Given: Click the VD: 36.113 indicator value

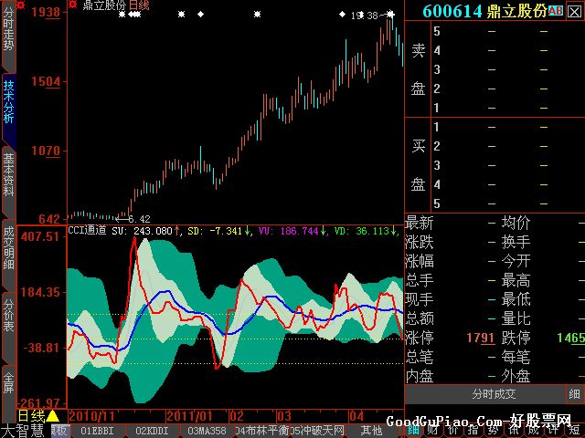Looking at the screenshot, I should [362, 231].
